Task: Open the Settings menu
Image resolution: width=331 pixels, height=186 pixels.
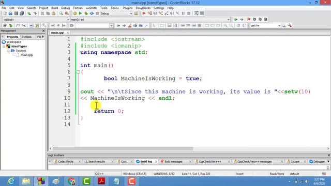Action: pyautogui.click(x=159, y=8)
